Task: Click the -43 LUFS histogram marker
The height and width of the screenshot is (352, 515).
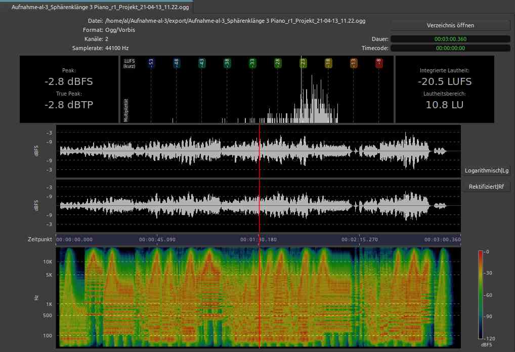Action: coord(202,63)
